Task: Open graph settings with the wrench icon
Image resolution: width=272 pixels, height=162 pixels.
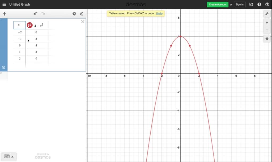Action: coord(267,14)
